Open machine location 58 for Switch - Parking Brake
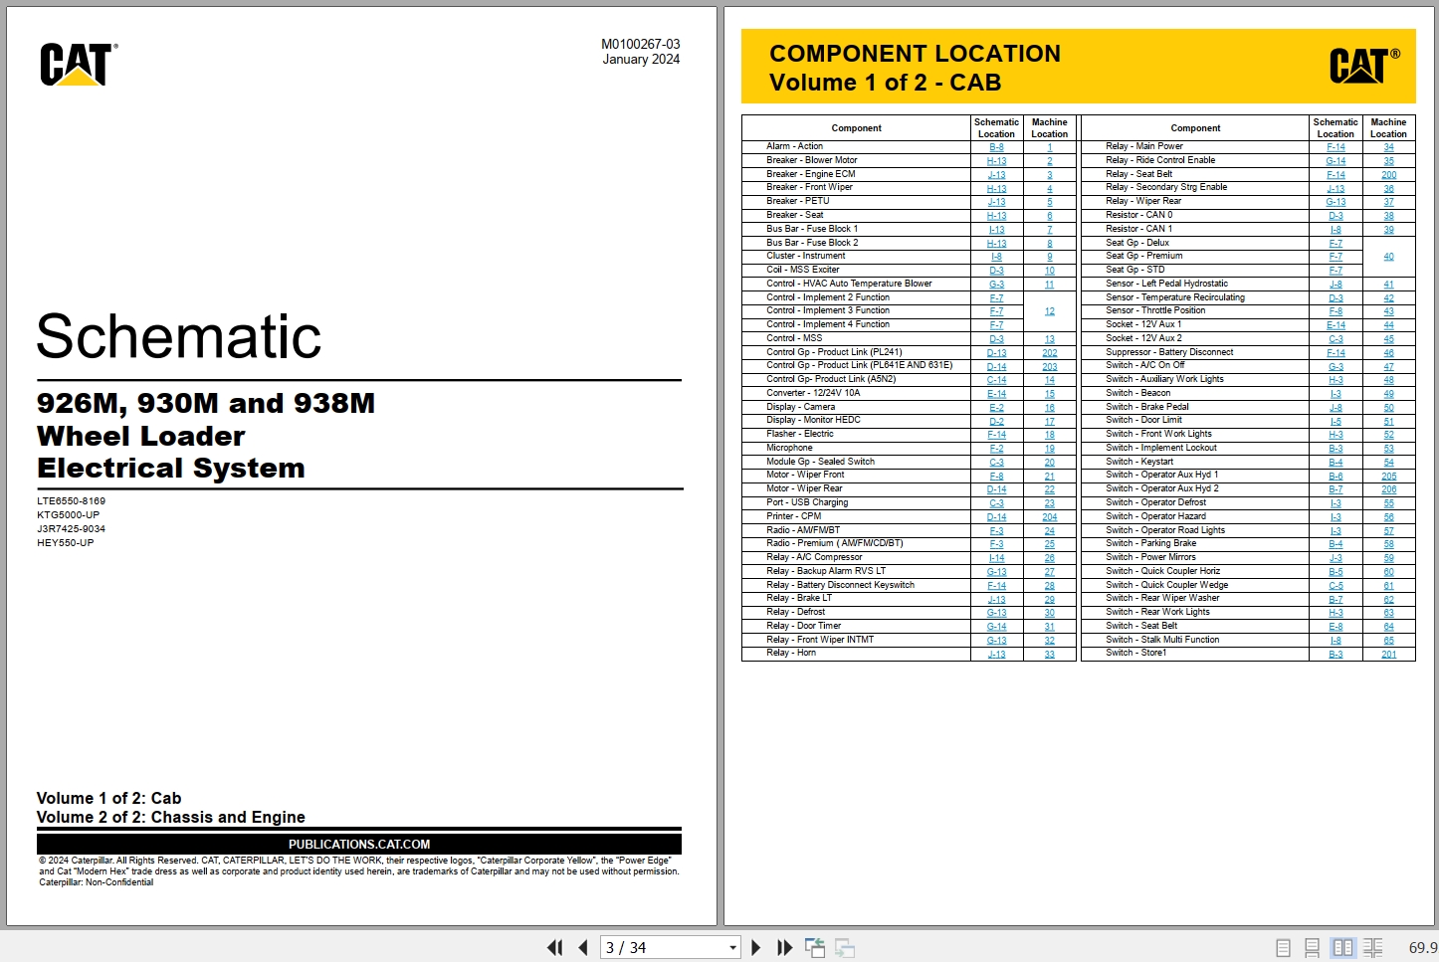This screenshot has width=1439, height=962. click(x=1388, y=544)
